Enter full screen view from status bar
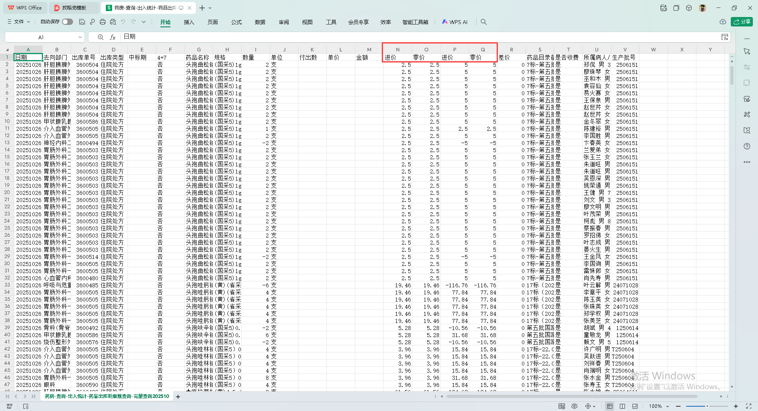The height and width of the screenshot is (411, 758). pyautogui.click(x=749, y=406)
